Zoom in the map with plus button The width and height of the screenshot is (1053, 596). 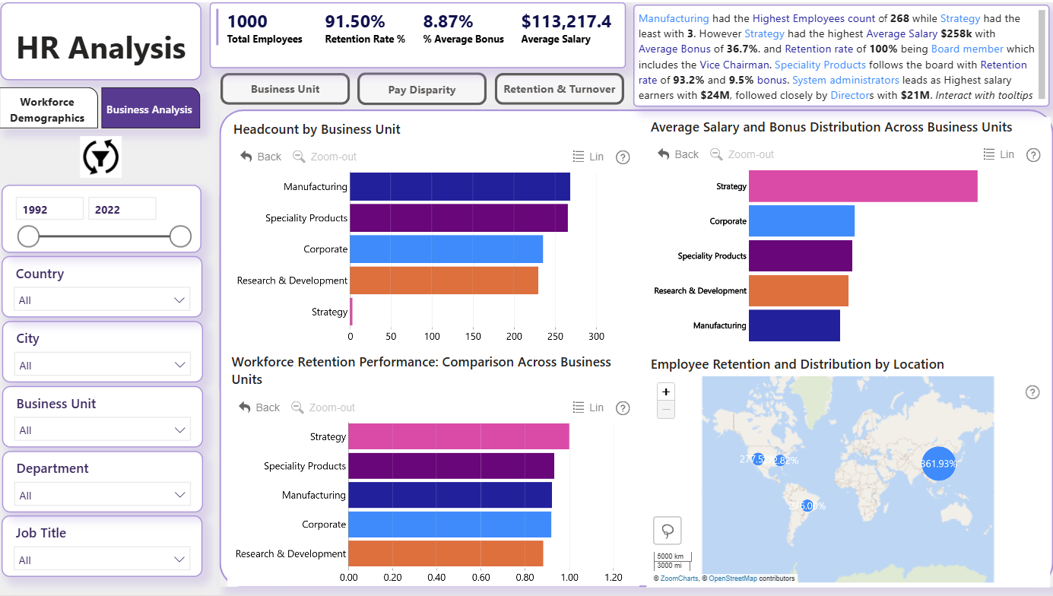(x=666, y=392)
